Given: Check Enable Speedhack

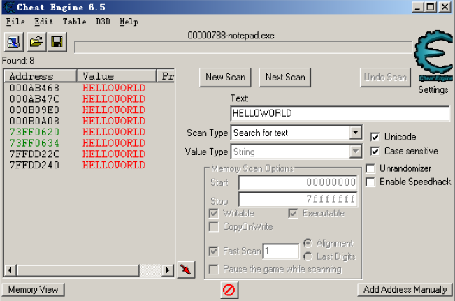Looking at the screenshot, I should tap(370, 182).
